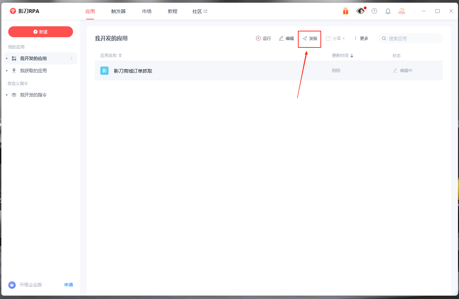The height and width of the screenshot is (299, 459).
Task: Sort by 应用名称 sort arrows
Action: click(x=120, y=55)
